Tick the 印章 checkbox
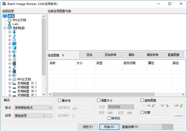 point(142,112)
